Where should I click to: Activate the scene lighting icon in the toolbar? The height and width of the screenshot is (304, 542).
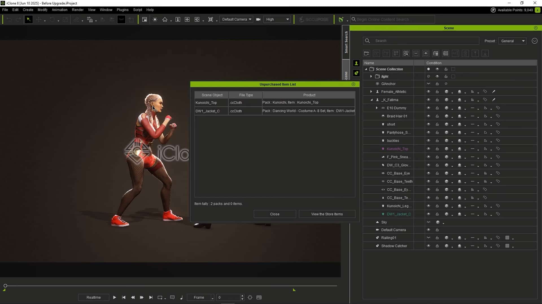pyautogui.click(x=155, y=19)
